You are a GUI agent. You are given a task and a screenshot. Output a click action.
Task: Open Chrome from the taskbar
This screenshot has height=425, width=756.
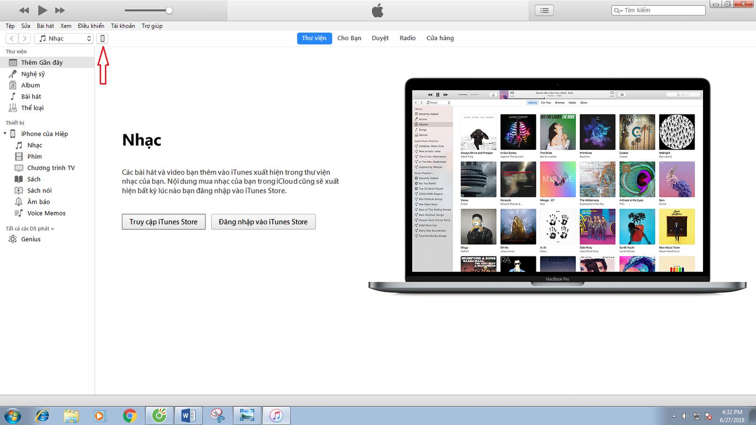click(x=130, y=416)
